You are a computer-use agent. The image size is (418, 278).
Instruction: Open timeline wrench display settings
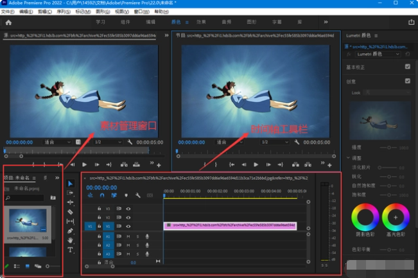pyautogui.click(x=136, y=195)
